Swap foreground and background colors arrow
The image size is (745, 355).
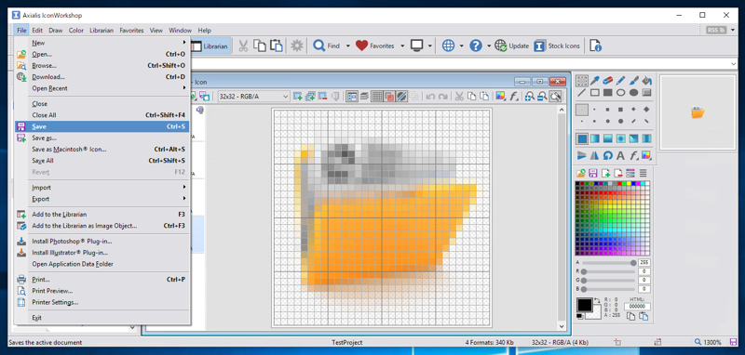[597, 301]
